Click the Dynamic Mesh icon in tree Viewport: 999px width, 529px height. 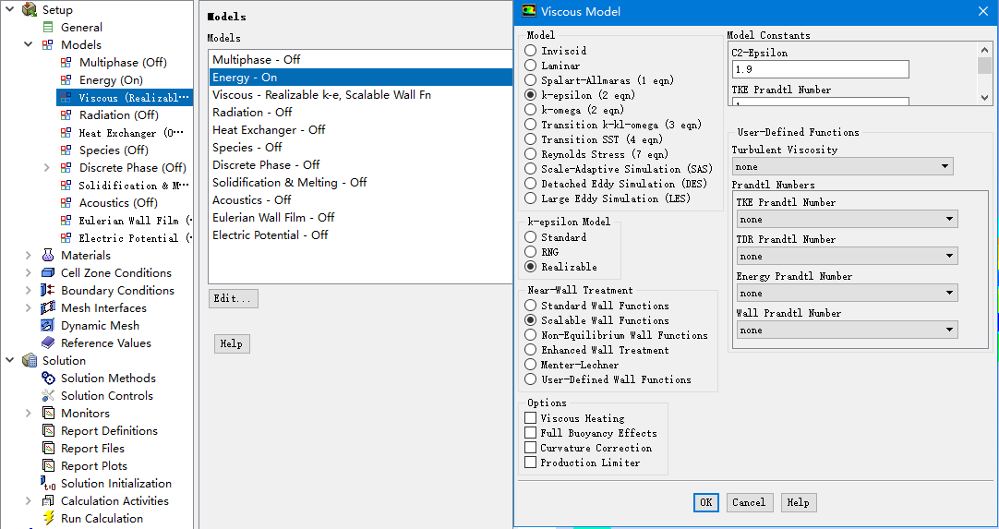point(48,326)
